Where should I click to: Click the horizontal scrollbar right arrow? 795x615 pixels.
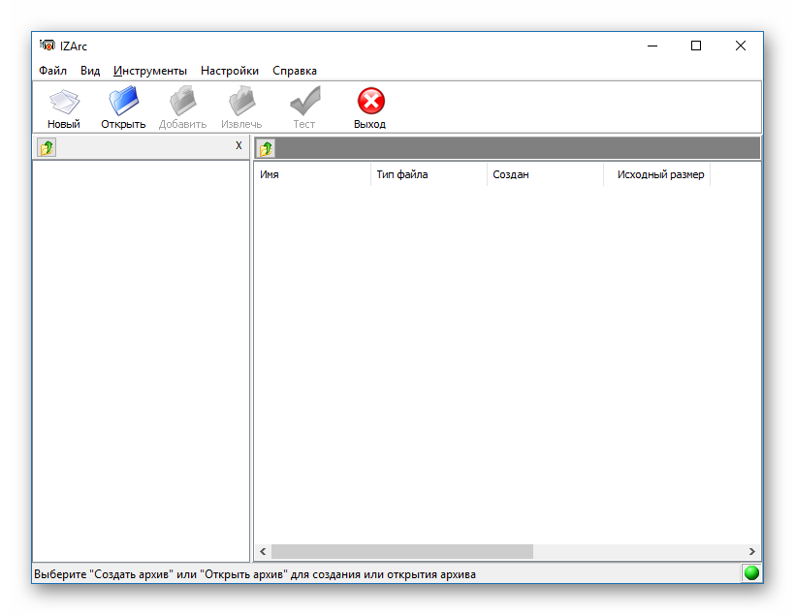coord(752,551)
